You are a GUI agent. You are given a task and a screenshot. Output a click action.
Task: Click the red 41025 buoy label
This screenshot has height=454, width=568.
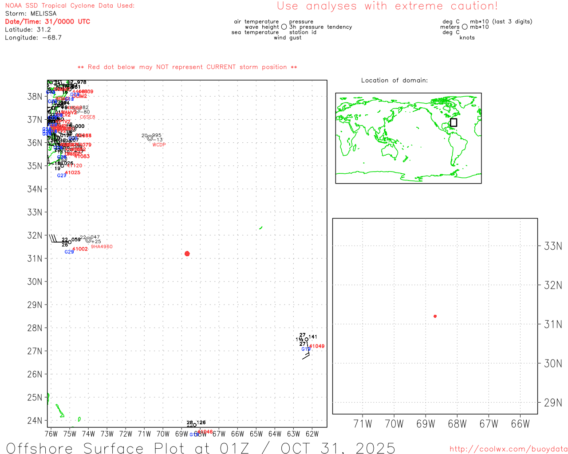[73, 173]
